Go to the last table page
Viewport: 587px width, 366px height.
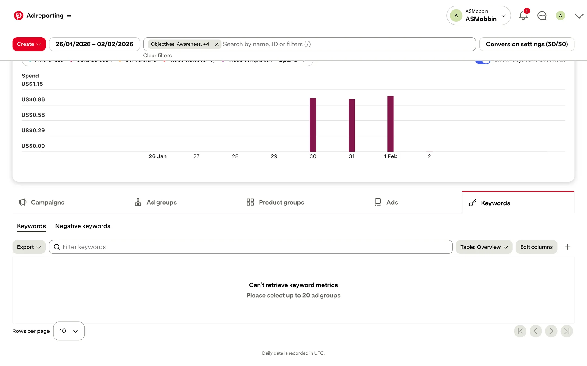(x=567, y=331)
